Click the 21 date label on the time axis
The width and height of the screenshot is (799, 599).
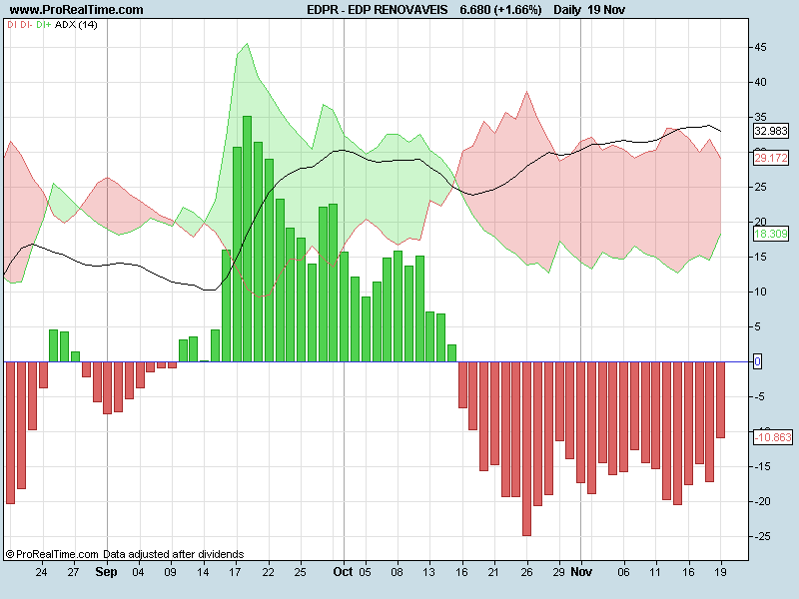[493, 572]
